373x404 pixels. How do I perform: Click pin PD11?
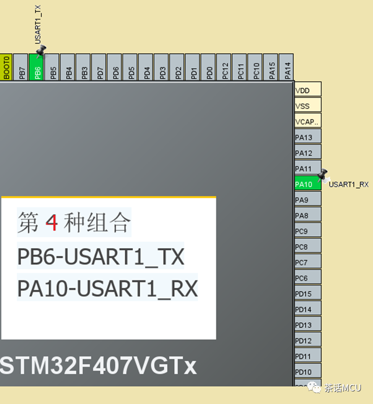(x=308, y=355)
